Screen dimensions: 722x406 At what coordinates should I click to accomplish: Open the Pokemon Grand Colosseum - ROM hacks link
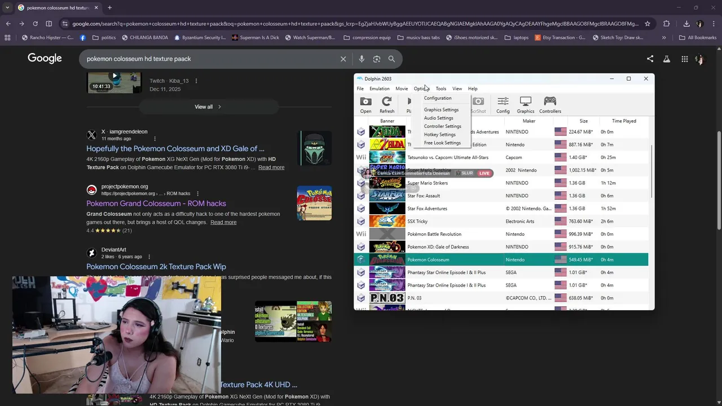click(x=156, y=204)
